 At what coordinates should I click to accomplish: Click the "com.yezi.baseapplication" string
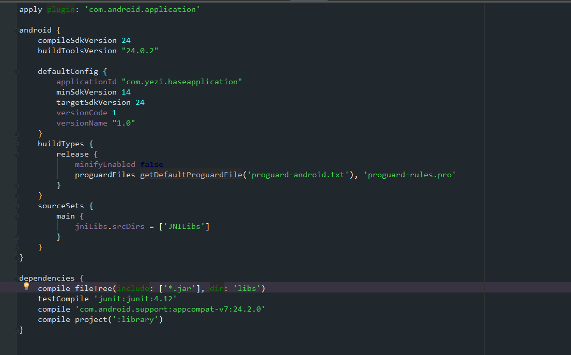pos(182,82)
